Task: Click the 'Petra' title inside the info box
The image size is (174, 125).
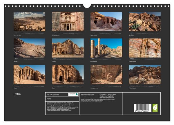Action: click(49, 99)
